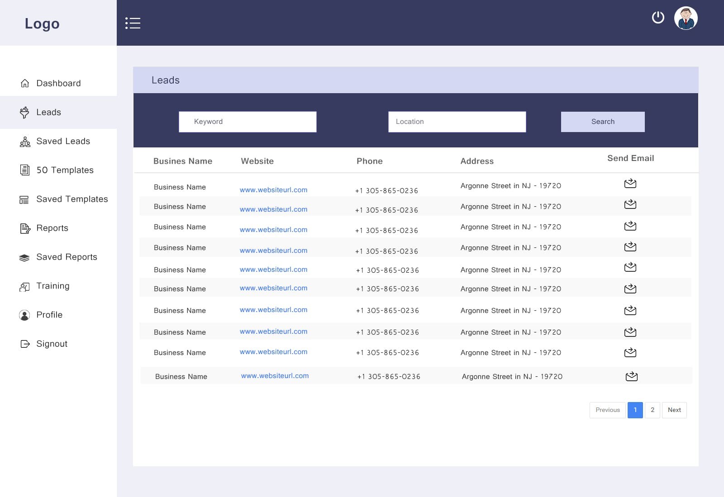Click send email icon in second row
Viewport: 724px width, 497px height.
pyautogui.click(x=630, y=204)
